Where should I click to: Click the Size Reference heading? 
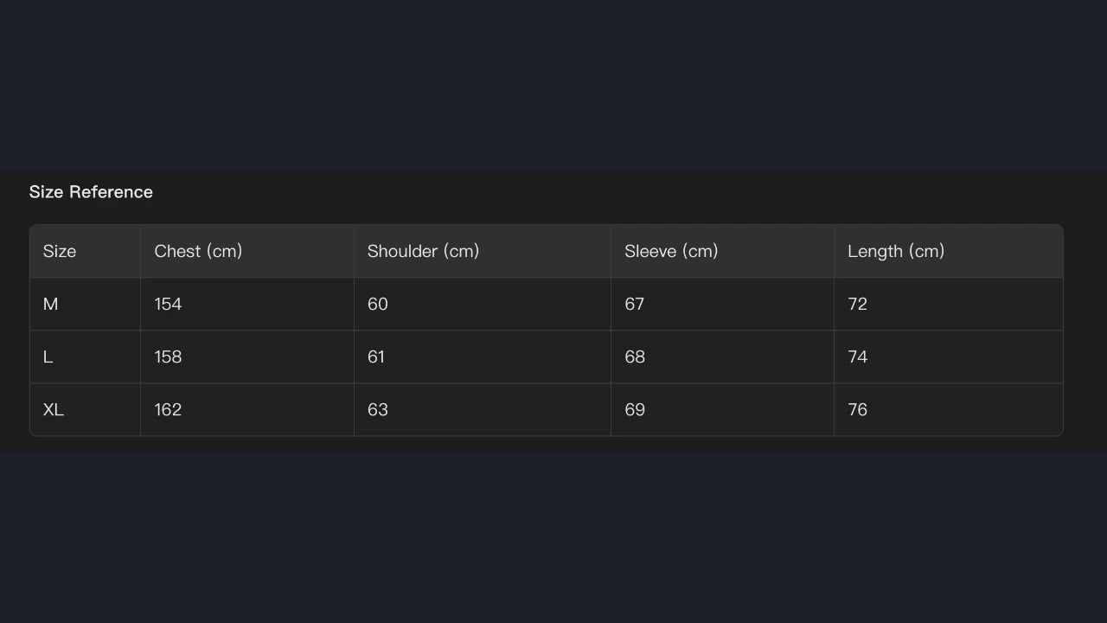coord(91,192)
